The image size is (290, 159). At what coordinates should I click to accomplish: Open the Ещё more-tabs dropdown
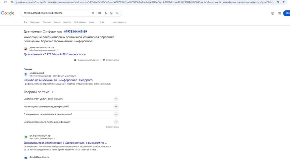101,22
